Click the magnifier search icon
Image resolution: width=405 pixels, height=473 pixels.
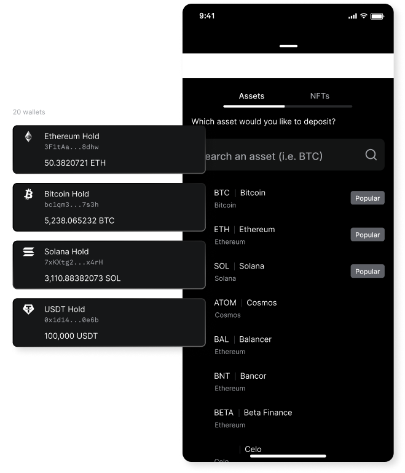[x=371, y=155]
